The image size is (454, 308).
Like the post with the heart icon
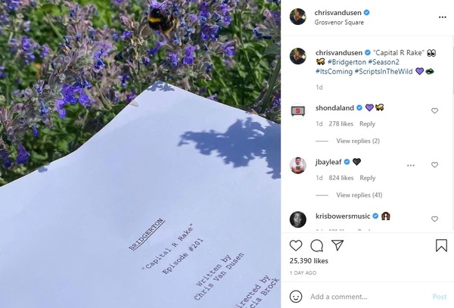[x=296, y=245]
